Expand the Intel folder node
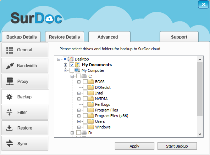 [79, 93]
